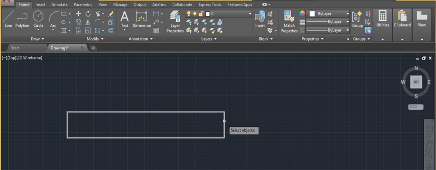Activate the Copy tool
Viewport: 436px width, 170px height.
[x=79, y=22]
